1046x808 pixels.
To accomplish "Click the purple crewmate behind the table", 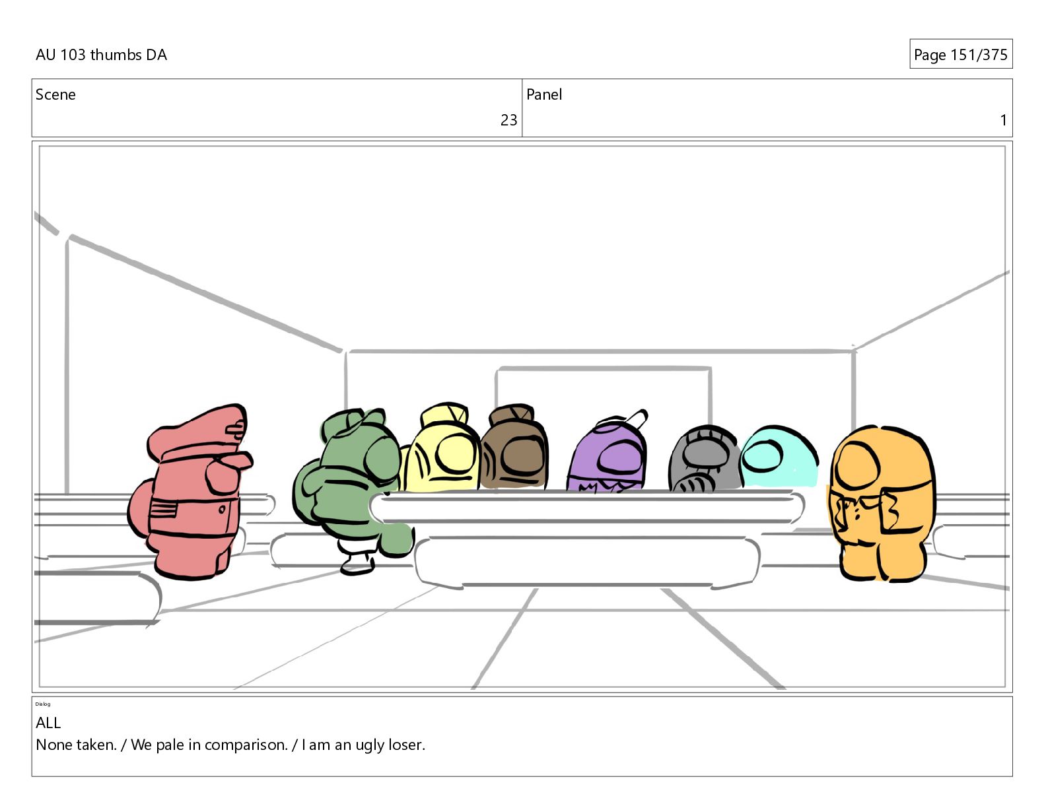I will 607,453.
